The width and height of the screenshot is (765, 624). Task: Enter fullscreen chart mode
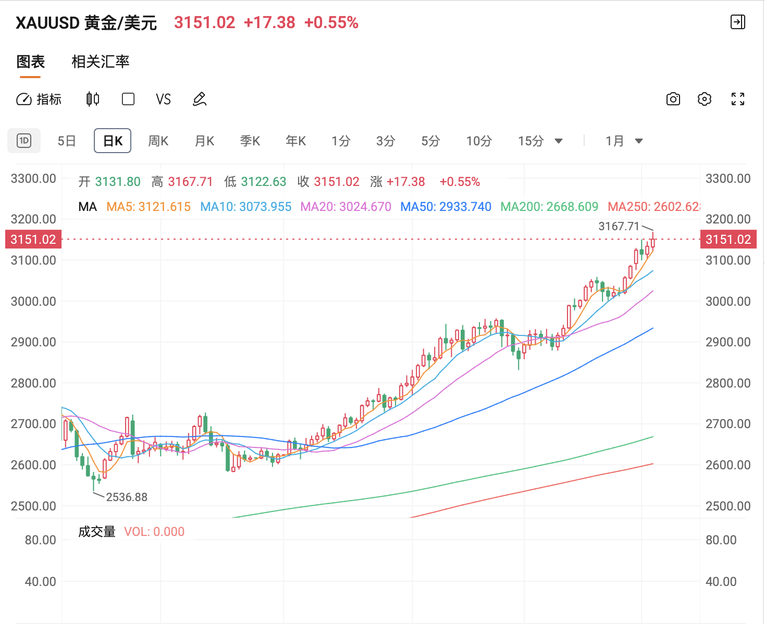click(x=737, y=99)
